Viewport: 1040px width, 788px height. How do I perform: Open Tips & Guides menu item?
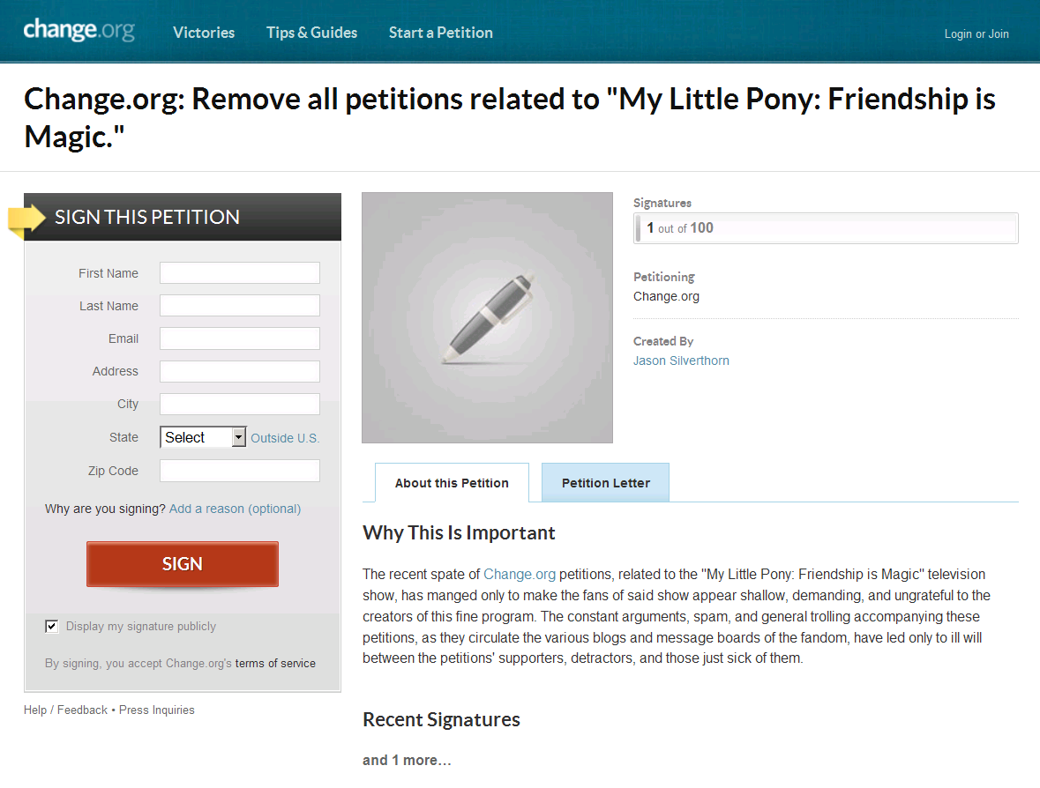click(311, 33)
